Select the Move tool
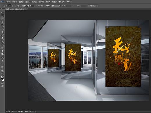 click(x=2, y=13)
